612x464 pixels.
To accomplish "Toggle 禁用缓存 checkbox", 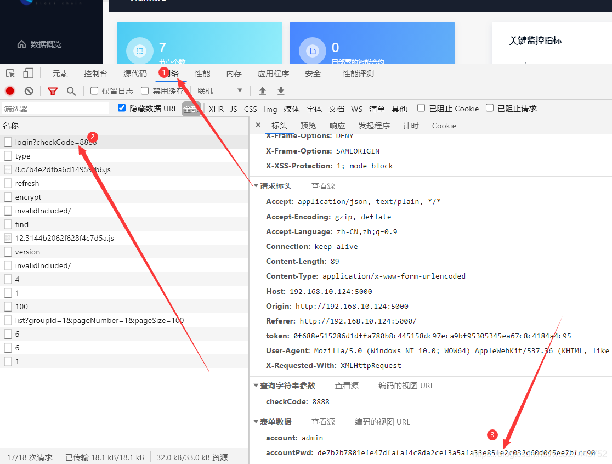I will [145, 91].
